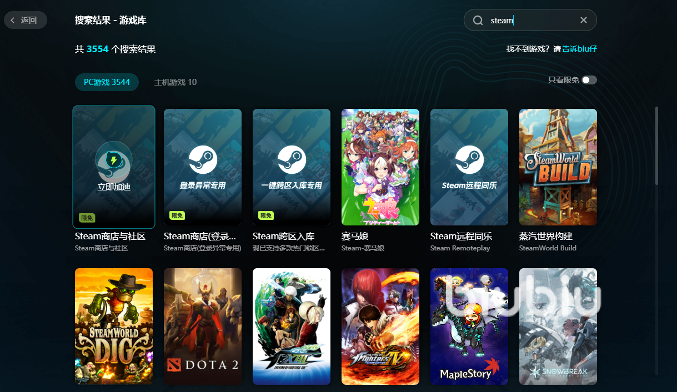
Task: Select the SteamWorld Dig game cover
Action: click(x=114, y=326)
